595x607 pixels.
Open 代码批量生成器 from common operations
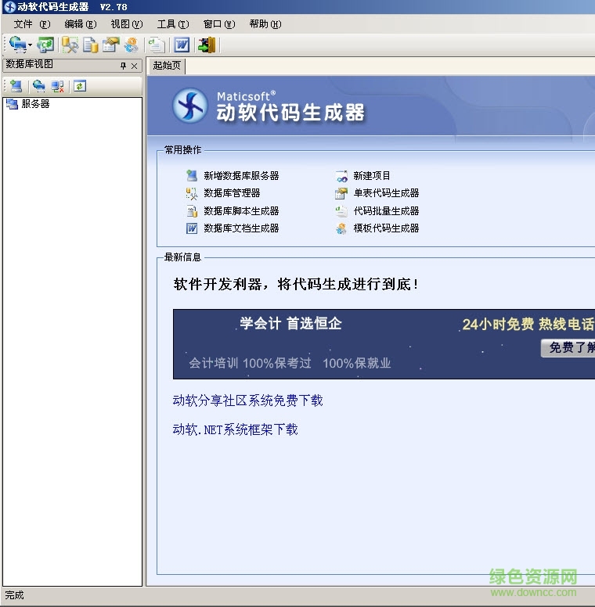tap(386, 211)
